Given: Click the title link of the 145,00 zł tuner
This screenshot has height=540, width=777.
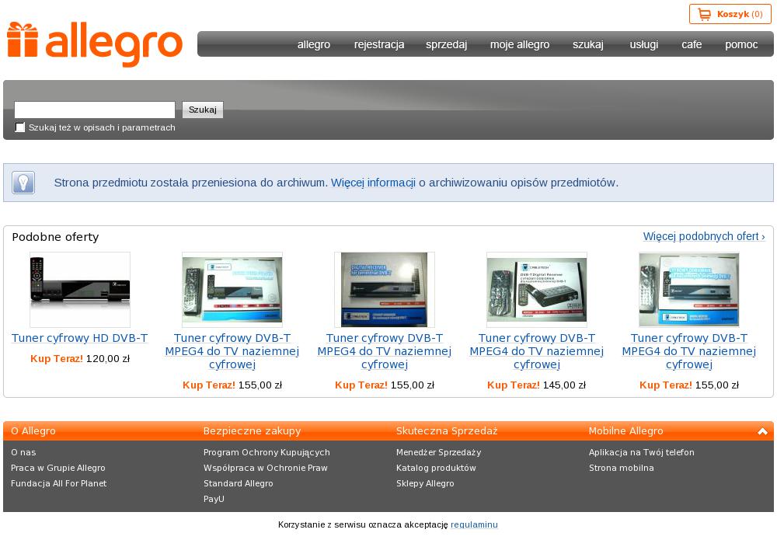Looking at the screenshot, I should 537,351.
